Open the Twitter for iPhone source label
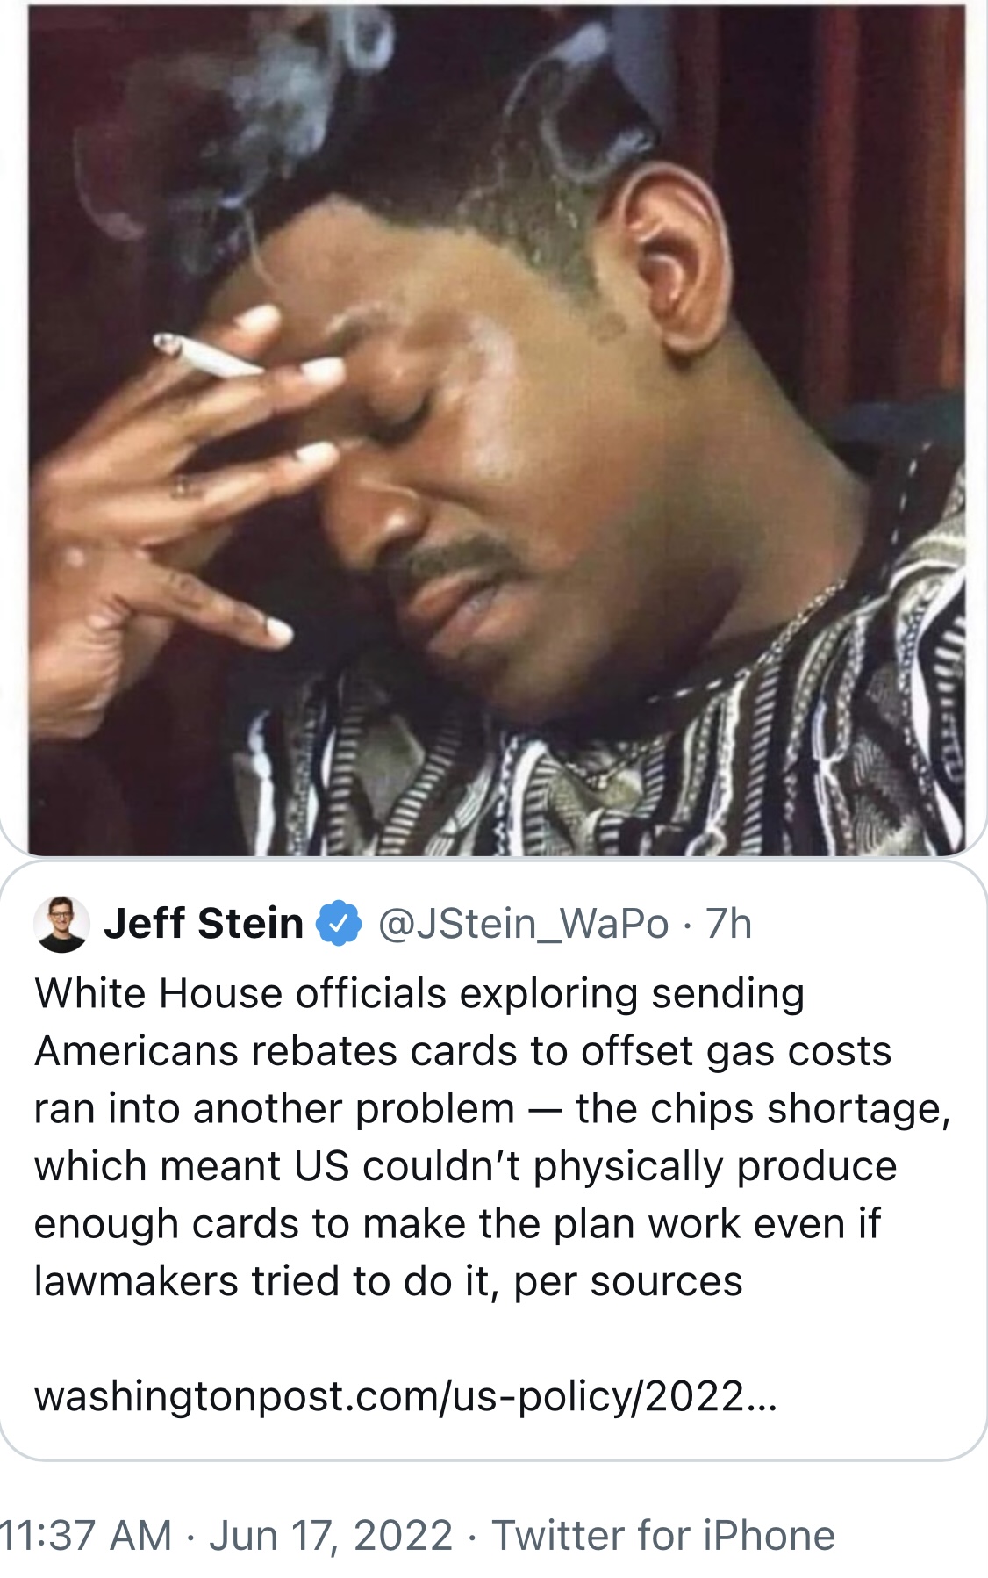 click(x=663, y=1536)
